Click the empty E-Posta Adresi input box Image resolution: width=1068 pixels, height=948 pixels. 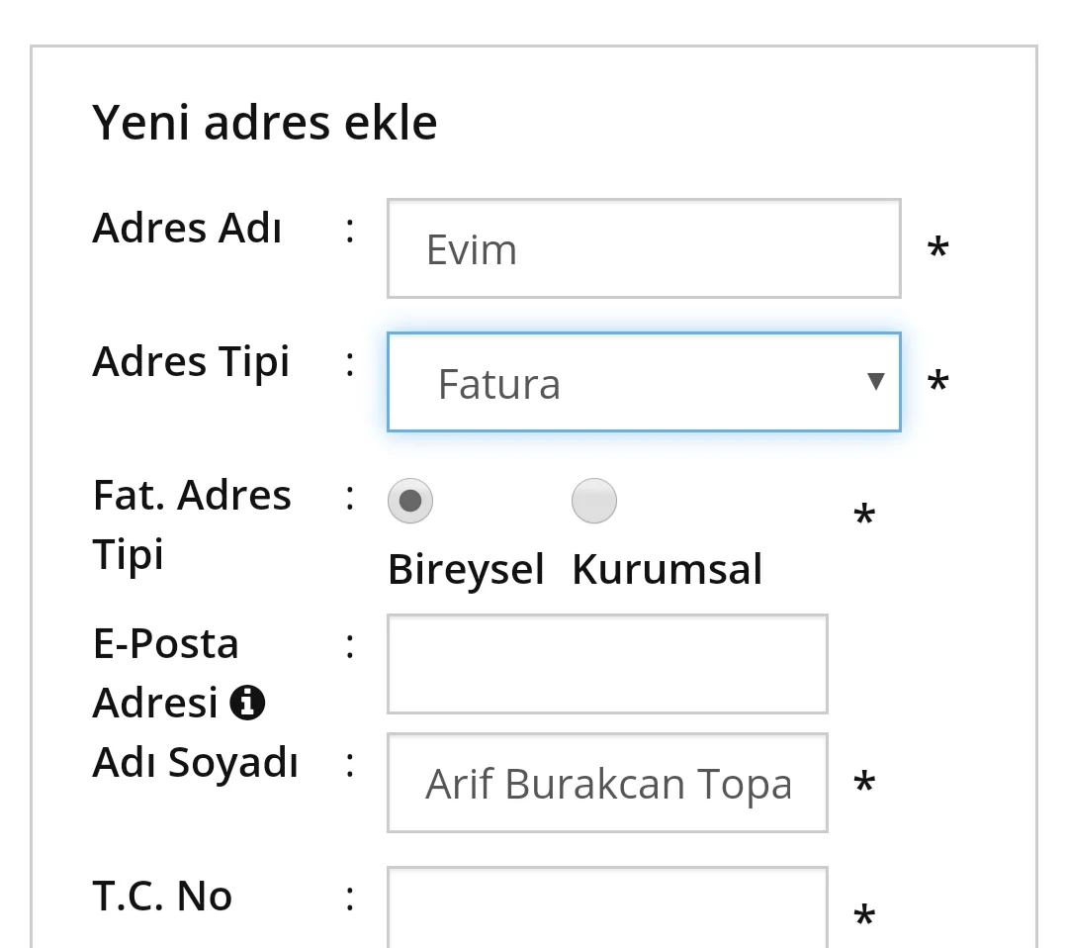(x=607, y=663)
